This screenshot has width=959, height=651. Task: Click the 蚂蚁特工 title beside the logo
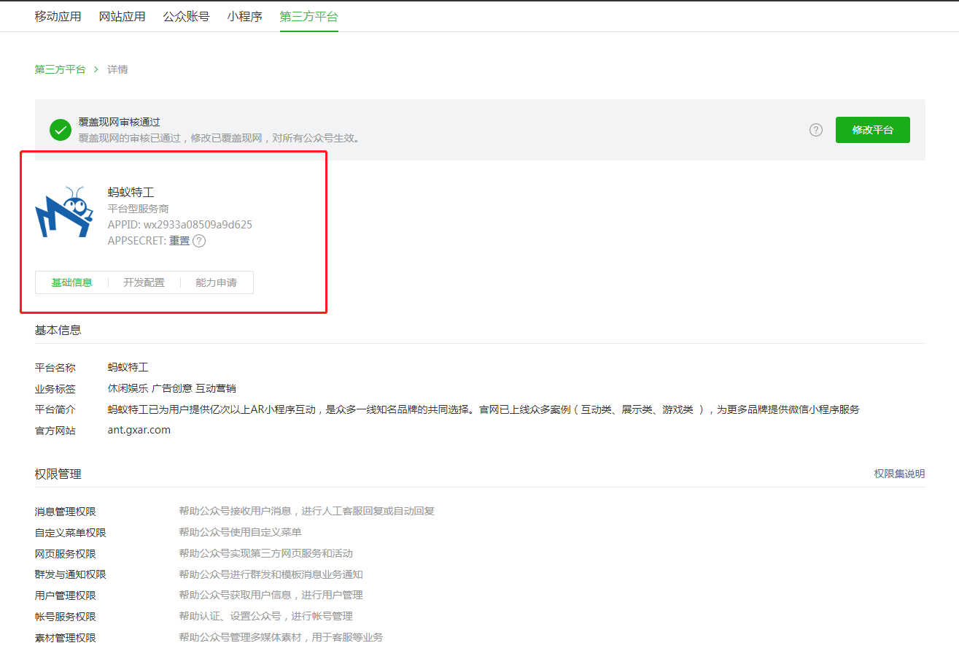(x=131, y=193)
